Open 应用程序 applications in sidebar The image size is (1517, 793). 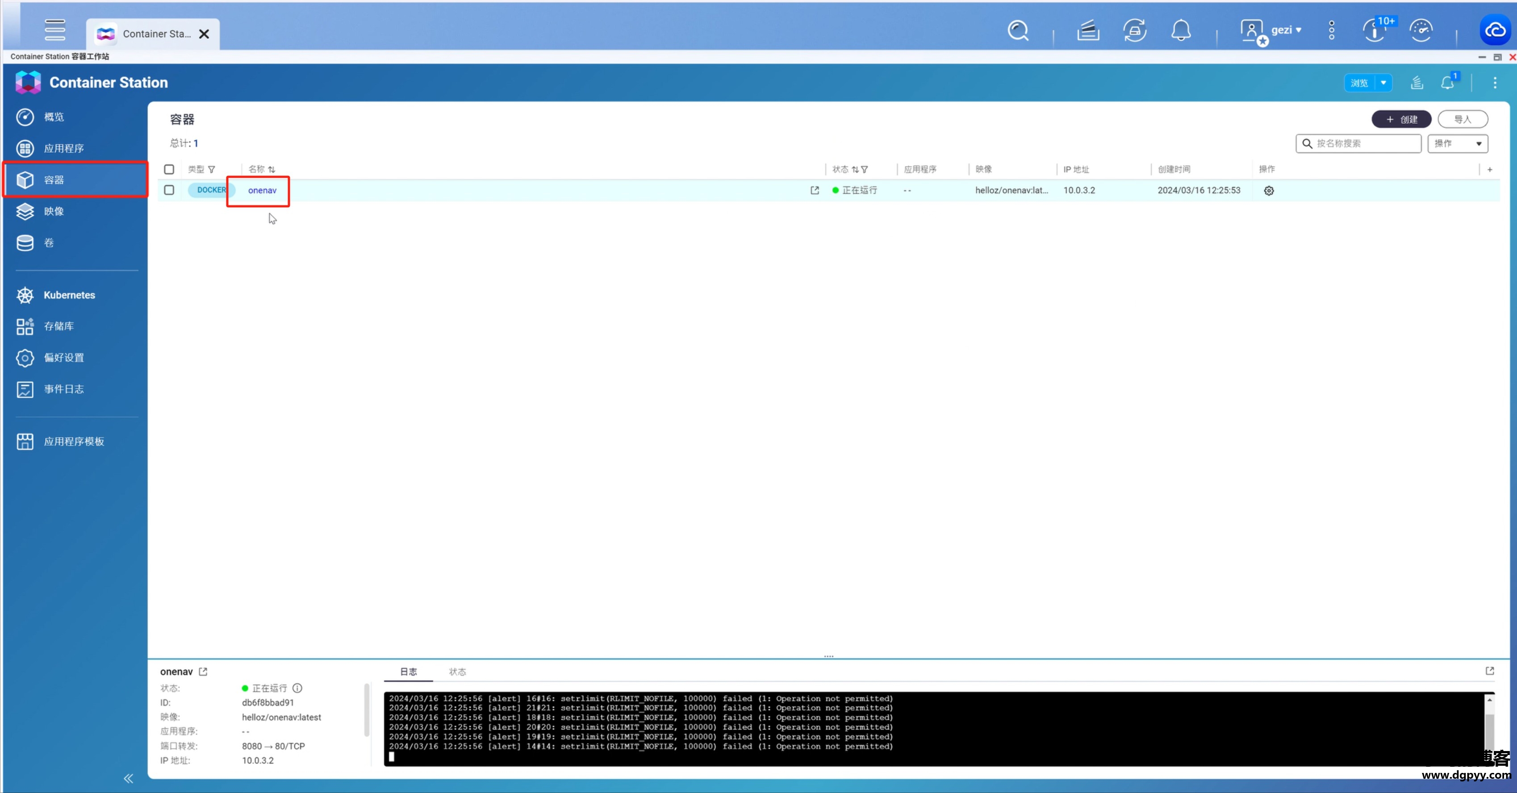(75, 148)
